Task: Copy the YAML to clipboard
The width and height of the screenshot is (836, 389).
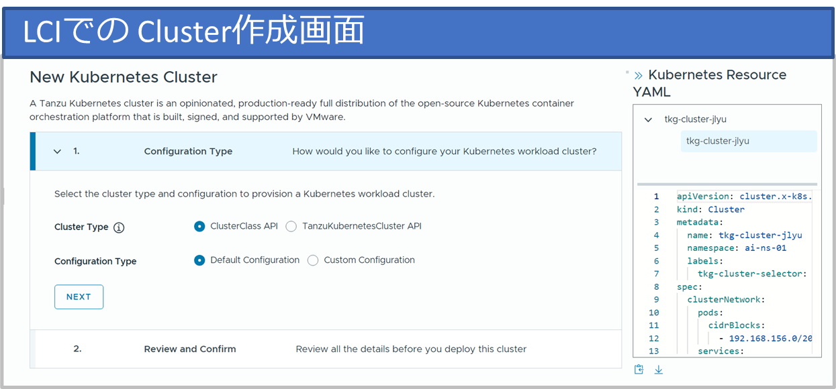Action: pyautogui.click(x=639, y=370)
